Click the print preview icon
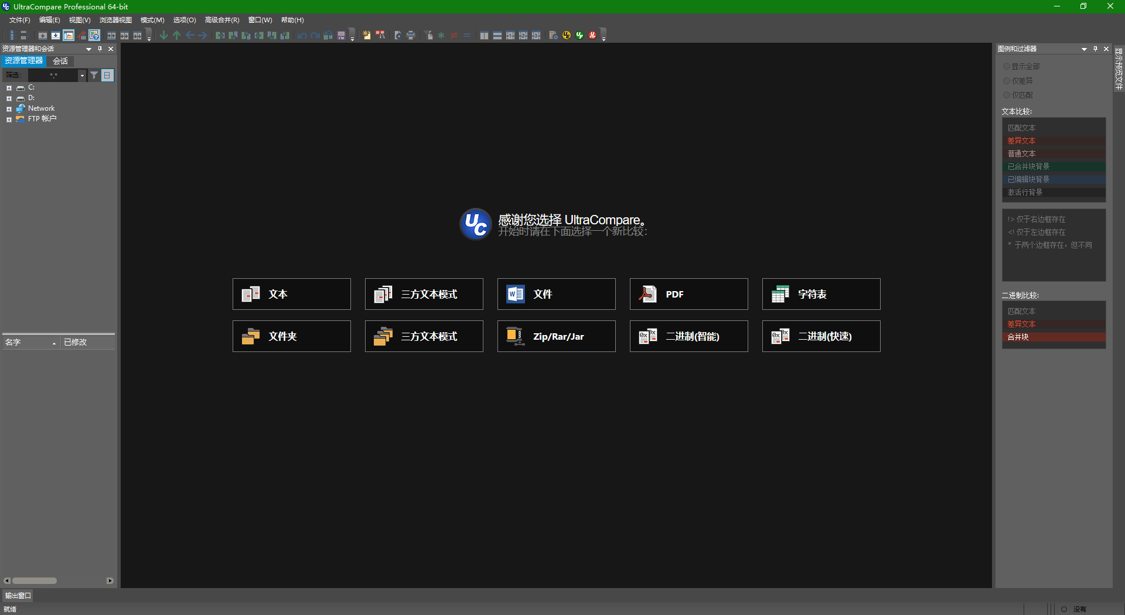Viewport: 1125px width, 615px height. tap(398, 35)
